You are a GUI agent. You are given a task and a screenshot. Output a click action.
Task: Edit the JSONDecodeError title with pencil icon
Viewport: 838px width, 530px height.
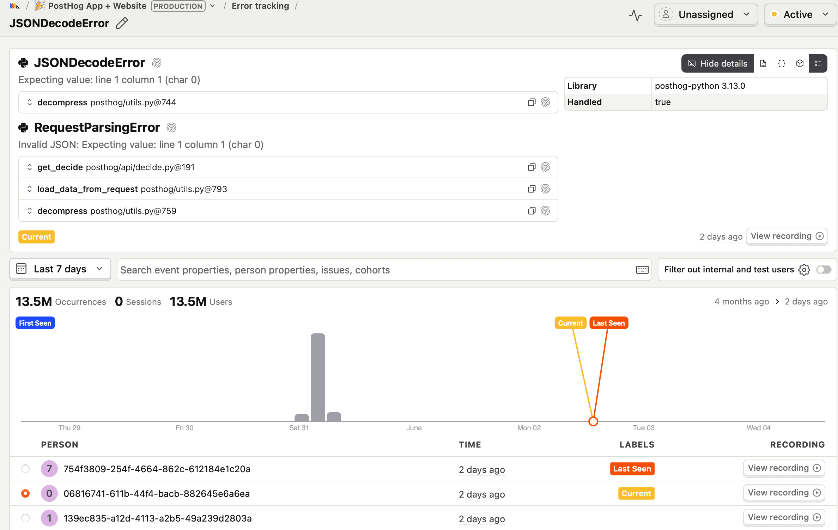[x=122, y=23]
